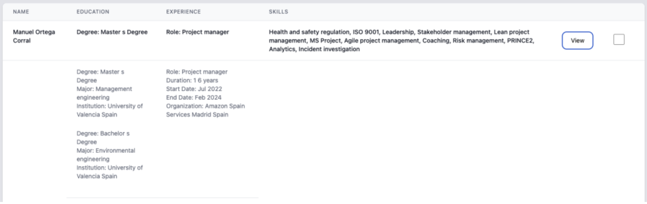Image resolution: width=647 pixels, height=204 pixels.
Task: Click 'Major: Environmental engineering' text
Action: [x=106, y=155]
